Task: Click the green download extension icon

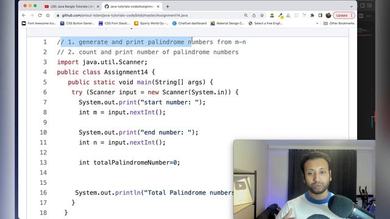Action: pyautogui.click(x=272, y=15)
